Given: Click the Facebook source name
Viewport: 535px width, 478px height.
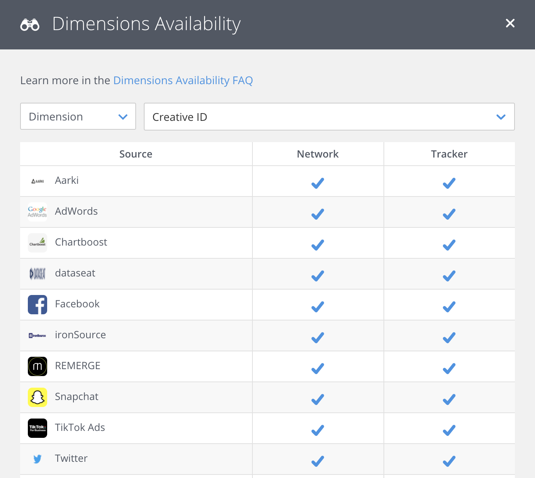Looking at the screenshot, I should [x=77, y=304].
